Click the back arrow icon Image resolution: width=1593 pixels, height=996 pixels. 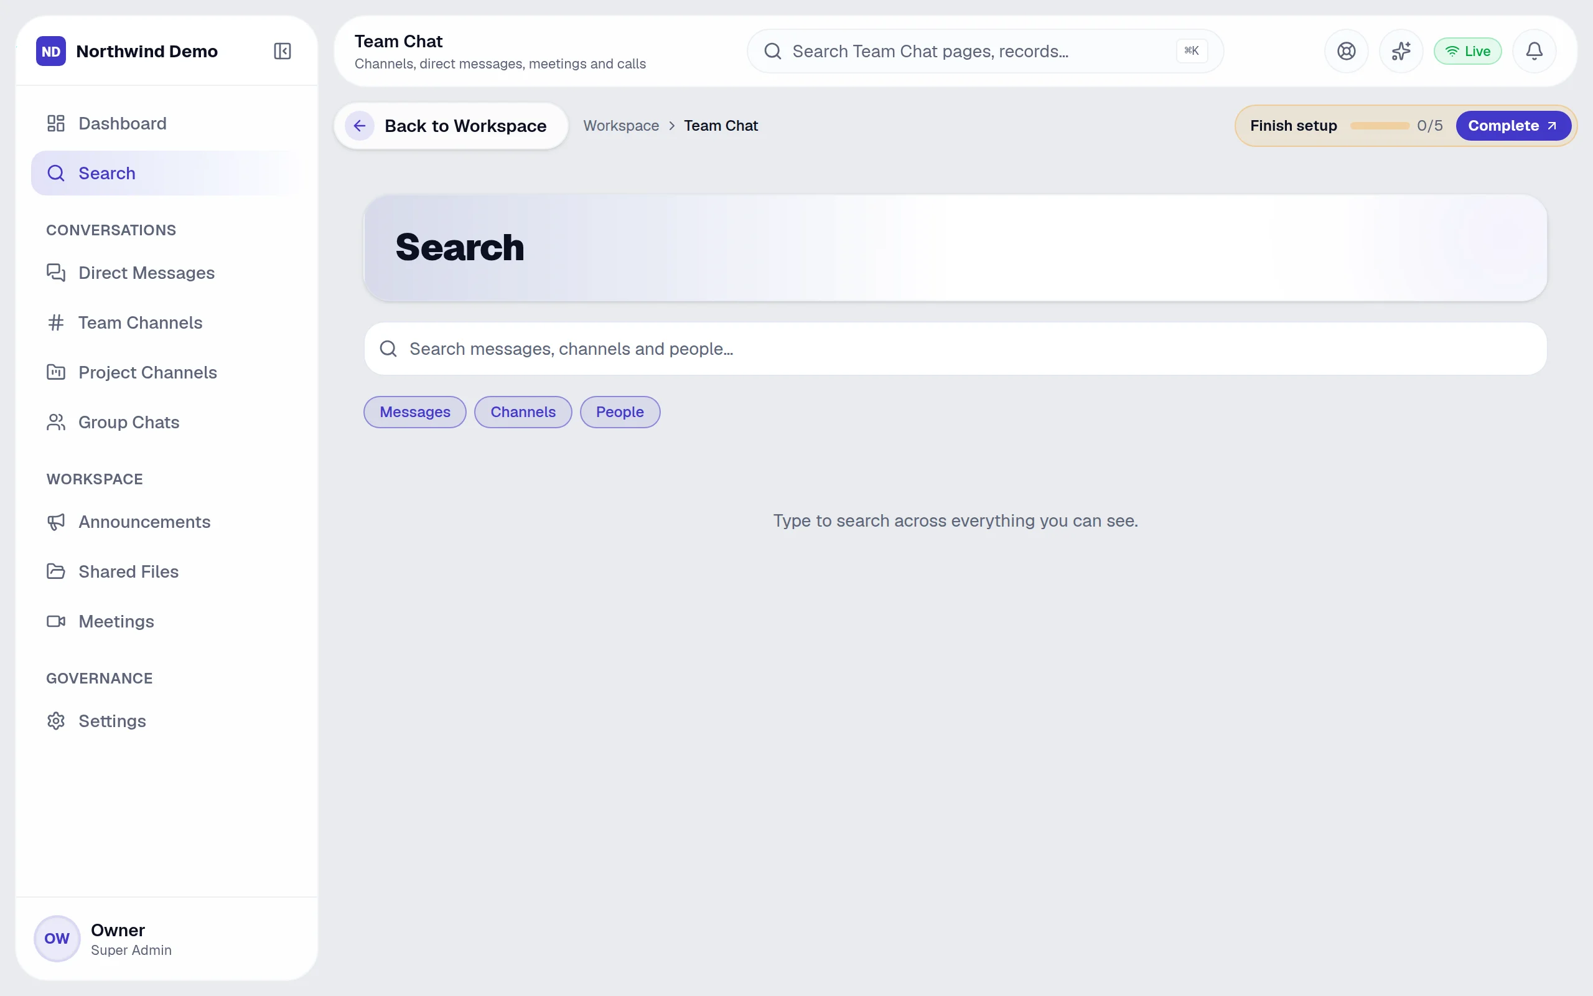[360, 126]
